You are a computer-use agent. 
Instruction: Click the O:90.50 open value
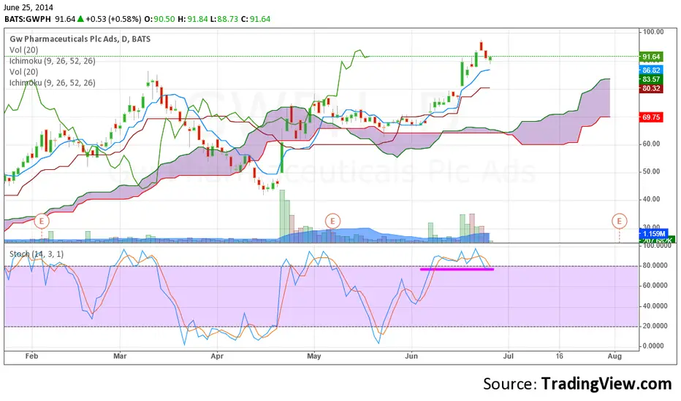pyautogui.click(x=159, y=19)
